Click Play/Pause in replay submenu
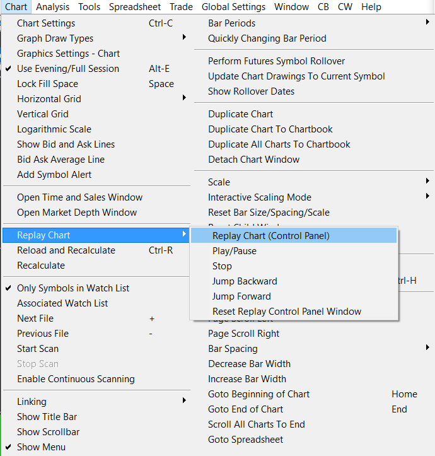 point(235,251)
